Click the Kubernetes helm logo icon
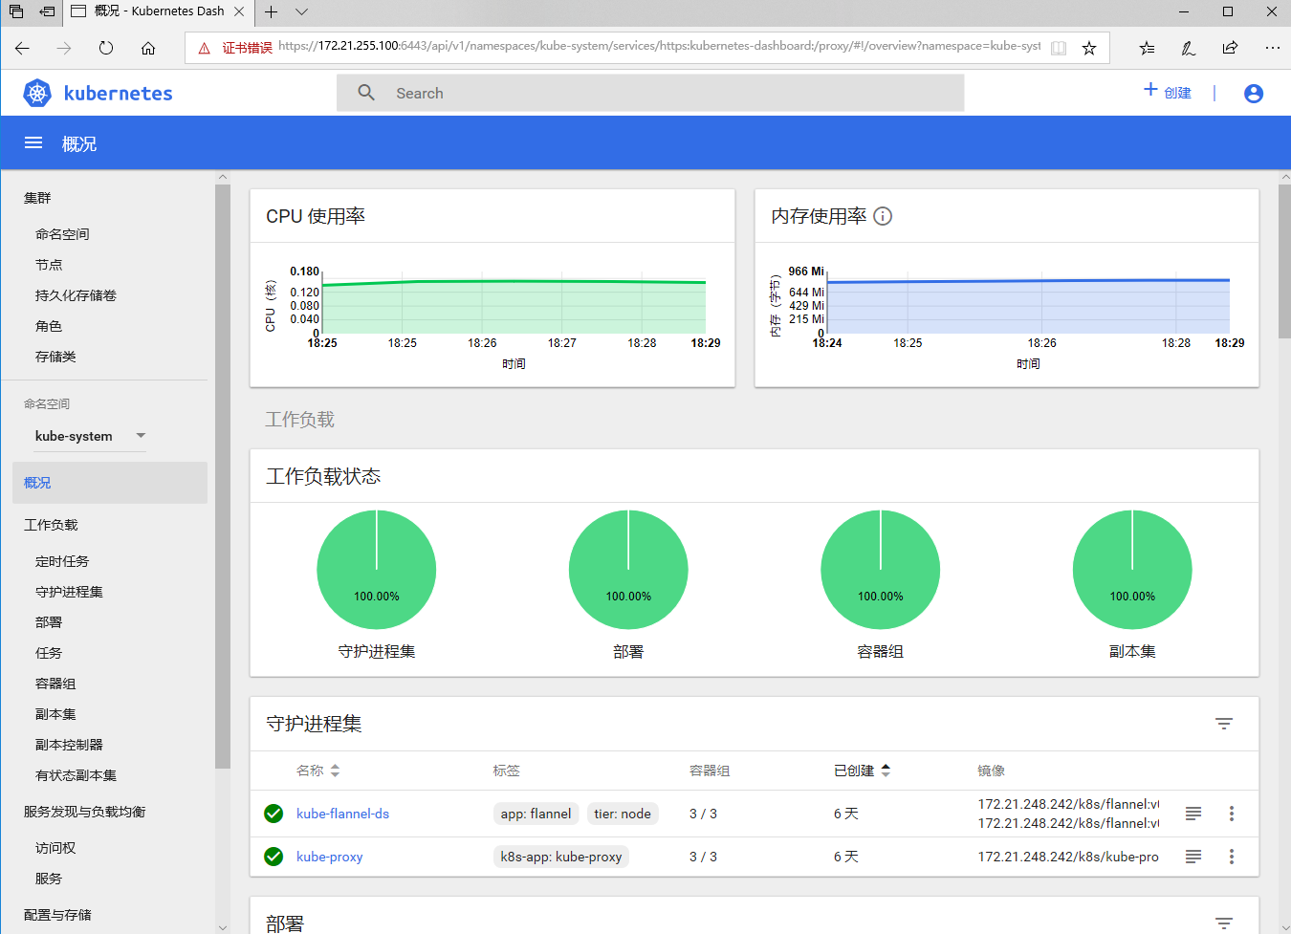 click(37, 93)
